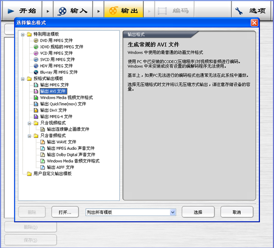Select 输出 WAVE 文件 item
The width and height of the screenshot is (274, 248).
(62, 142)
